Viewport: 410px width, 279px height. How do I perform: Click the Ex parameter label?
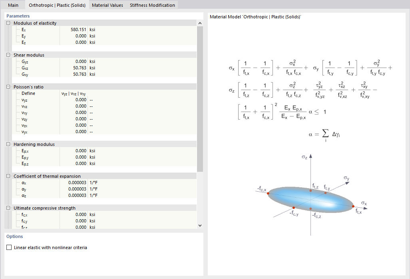(24, 30)
